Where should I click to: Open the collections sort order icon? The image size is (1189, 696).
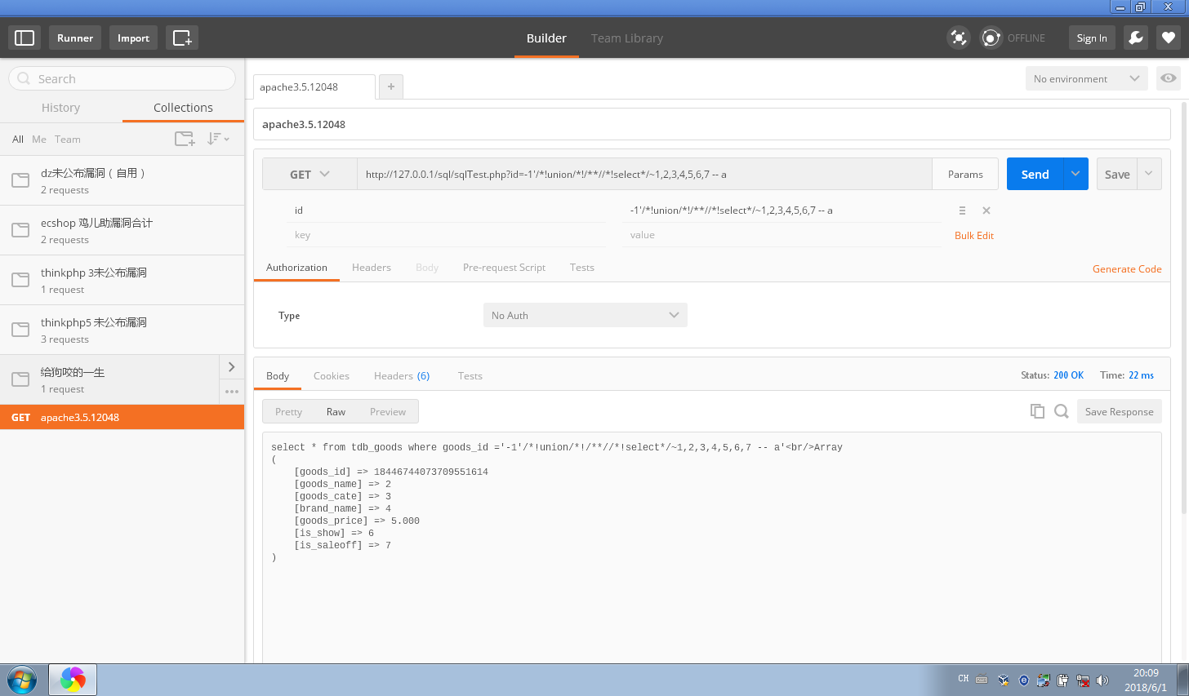click(218, 139)
